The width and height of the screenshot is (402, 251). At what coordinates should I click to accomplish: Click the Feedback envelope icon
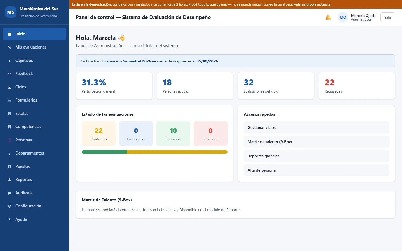point(9,74)
